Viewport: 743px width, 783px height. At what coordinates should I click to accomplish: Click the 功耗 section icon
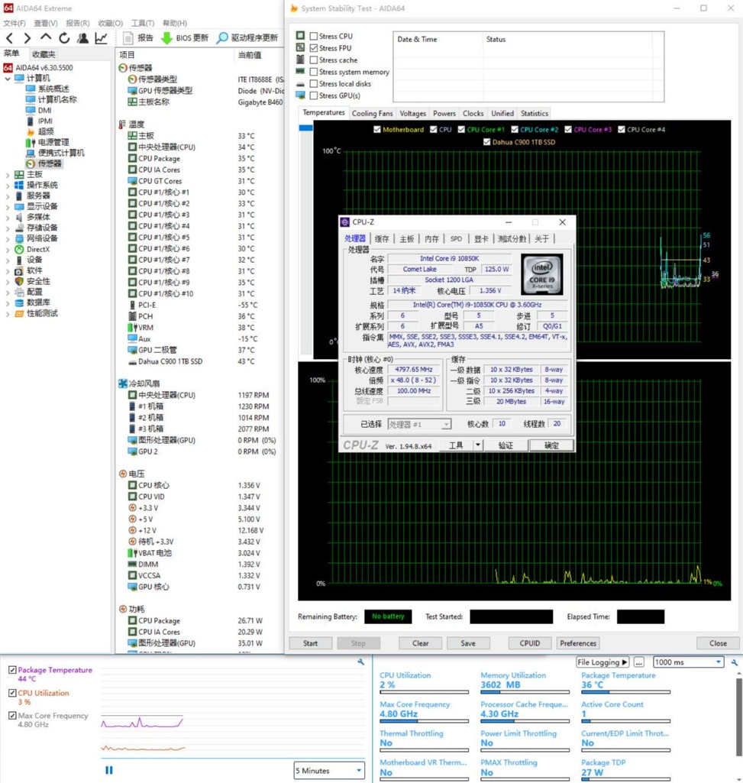click(123, 609)
